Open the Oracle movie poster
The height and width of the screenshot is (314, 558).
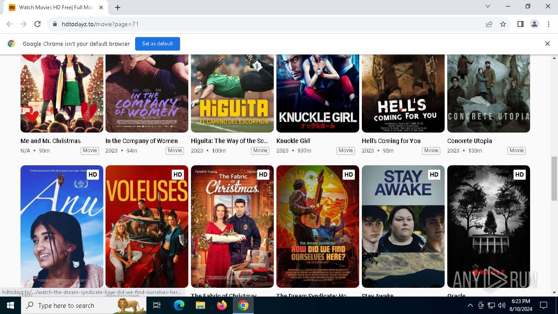(x=489, y=226)
